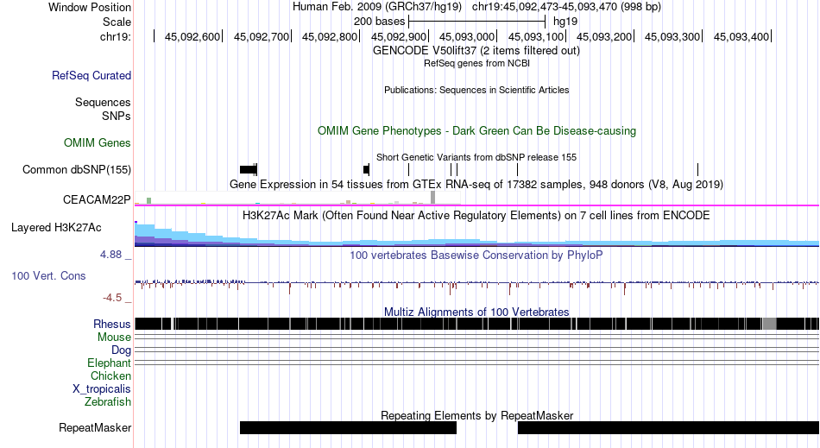820x448 pixels.
Task: Click the RefSeq genes from NCBI title
Action: [476, 63]
